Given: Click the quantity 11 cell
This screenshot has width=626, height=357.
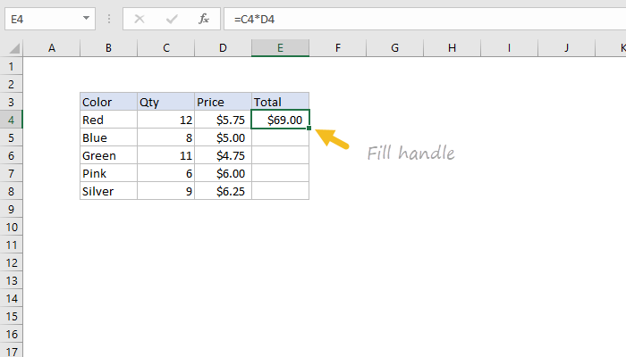Looking at the screenshot, I should click(x=165, y=155).
